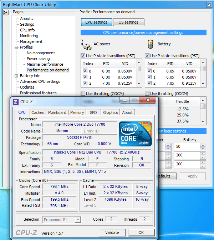
Task: Increase the Battery value 50 with up arrow
Action: pos(203,145)
